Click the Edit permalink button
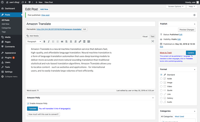Screen dimensions: 200x122 (84, 29)
